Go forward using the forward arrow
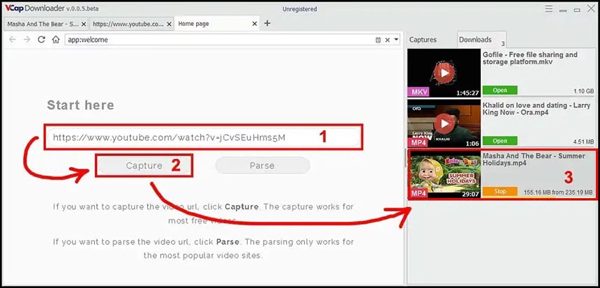 coord(27,39)
